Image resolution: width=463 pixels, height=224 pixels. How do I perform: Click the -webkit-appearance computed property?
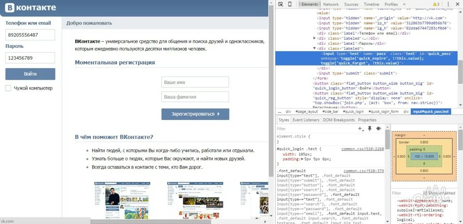424,200
